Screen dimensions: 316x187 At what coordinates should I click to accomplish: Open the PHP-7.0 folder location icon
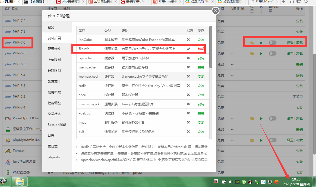(252, 43)
